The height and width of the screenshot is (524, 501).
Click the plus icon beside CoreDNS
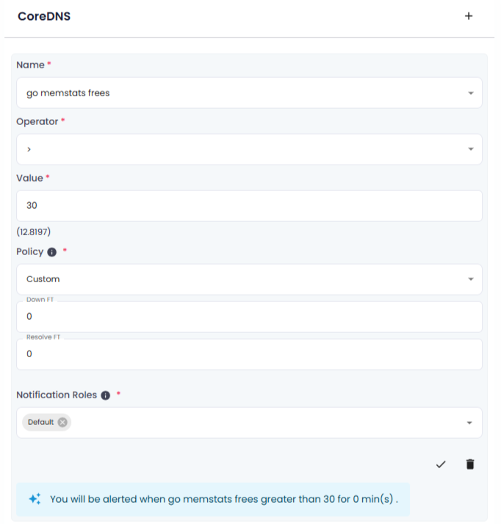tap(469, 16)
